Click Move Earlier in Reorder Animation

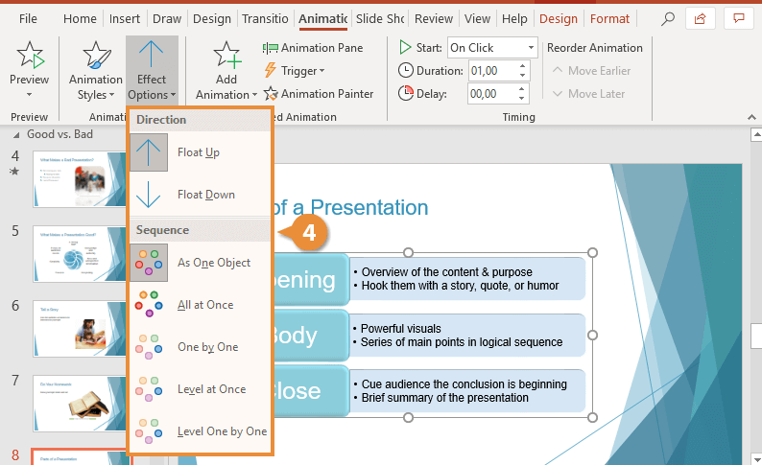pyautogui.click(x=591, y=71)
